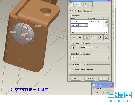This screenshot has height=105, width=135.
Task: Click the Offset column header
Action: (x=96, y=18)
